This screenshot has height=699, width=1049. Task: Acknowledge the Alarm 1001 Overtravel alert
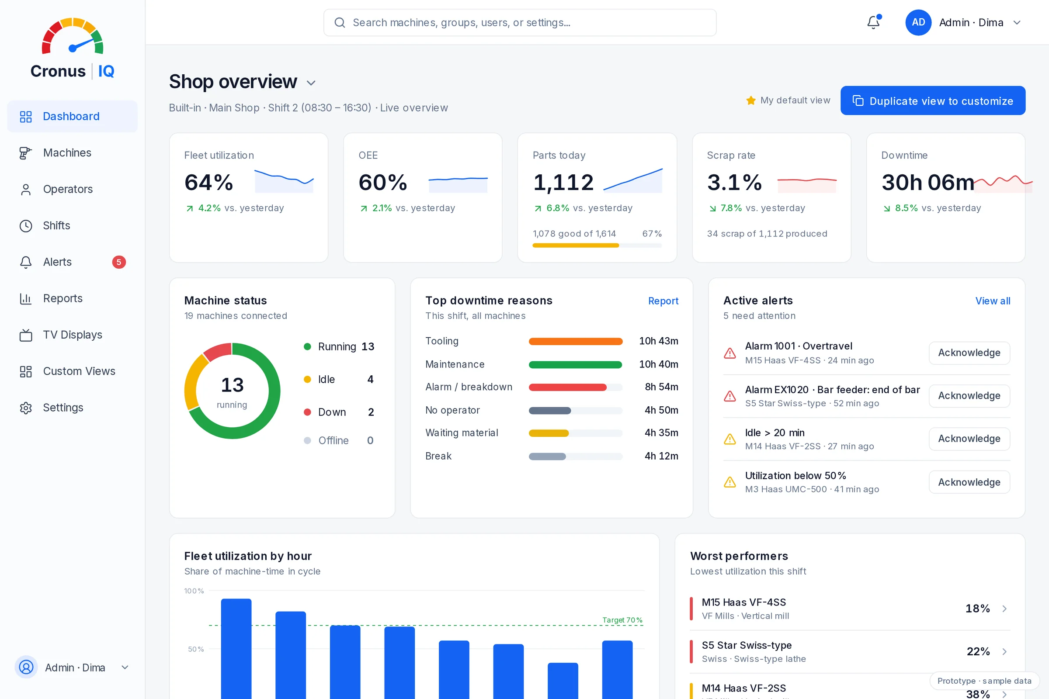click(x=969, y=353)
